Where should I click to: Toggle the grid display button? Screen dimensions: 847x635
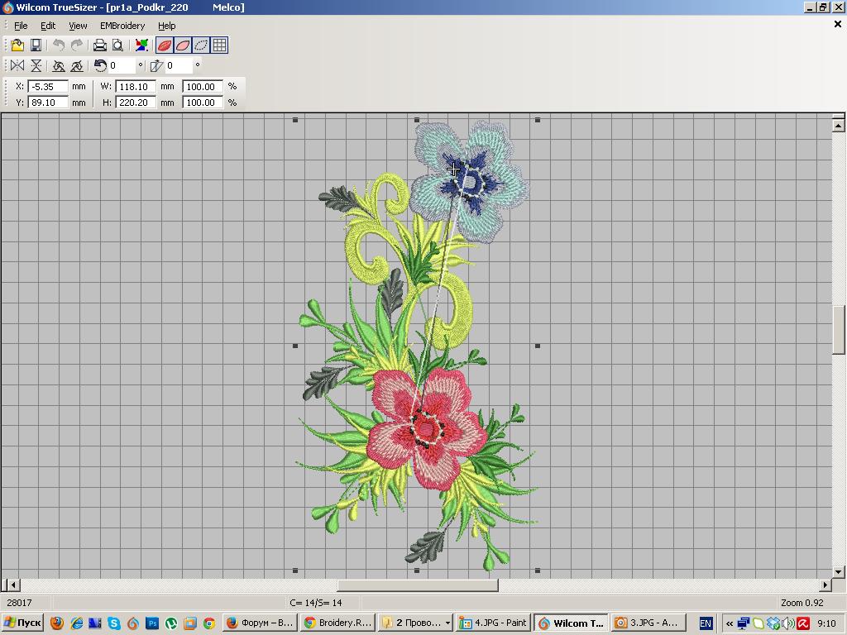tap(220, 45)
